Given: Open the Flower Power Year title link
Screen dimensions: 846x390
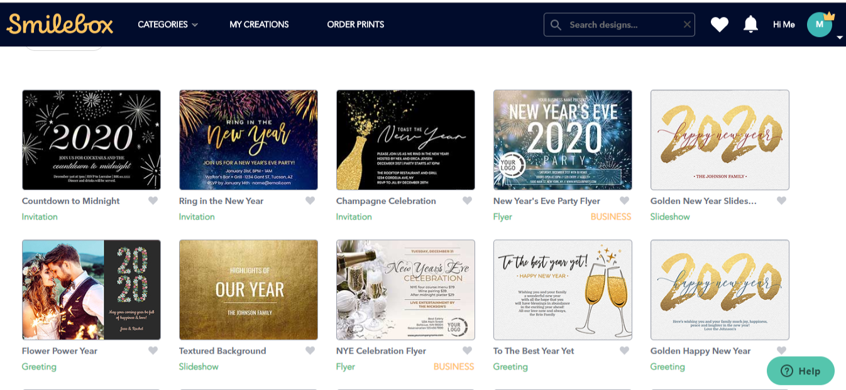Looking at the screenshot, I should click(60, 351).
